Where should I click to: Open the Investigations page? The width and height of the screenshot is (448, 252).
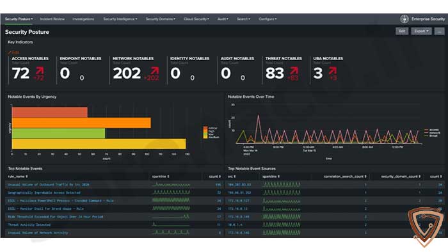tap(83, 19)
